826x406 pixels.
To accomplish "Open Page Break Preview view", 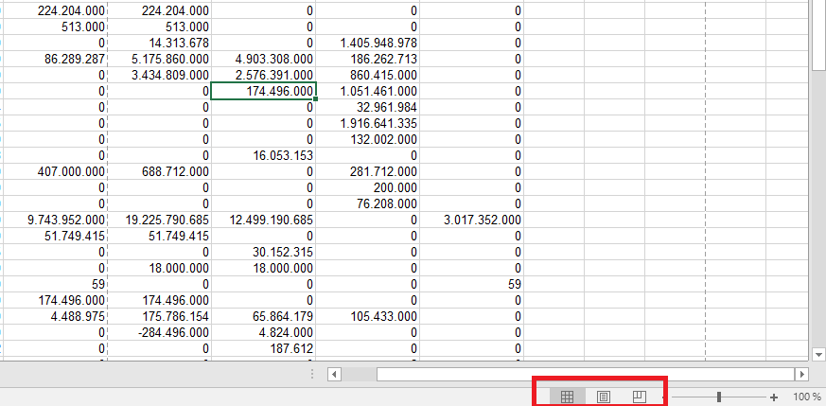I will (x=639, y=397).
